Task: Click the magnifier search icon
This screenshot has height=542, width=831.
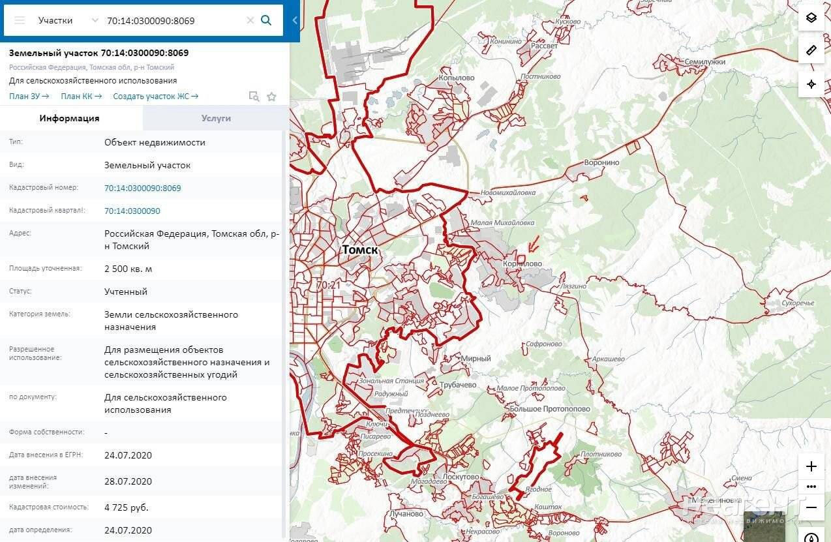Action: [266, 20]
